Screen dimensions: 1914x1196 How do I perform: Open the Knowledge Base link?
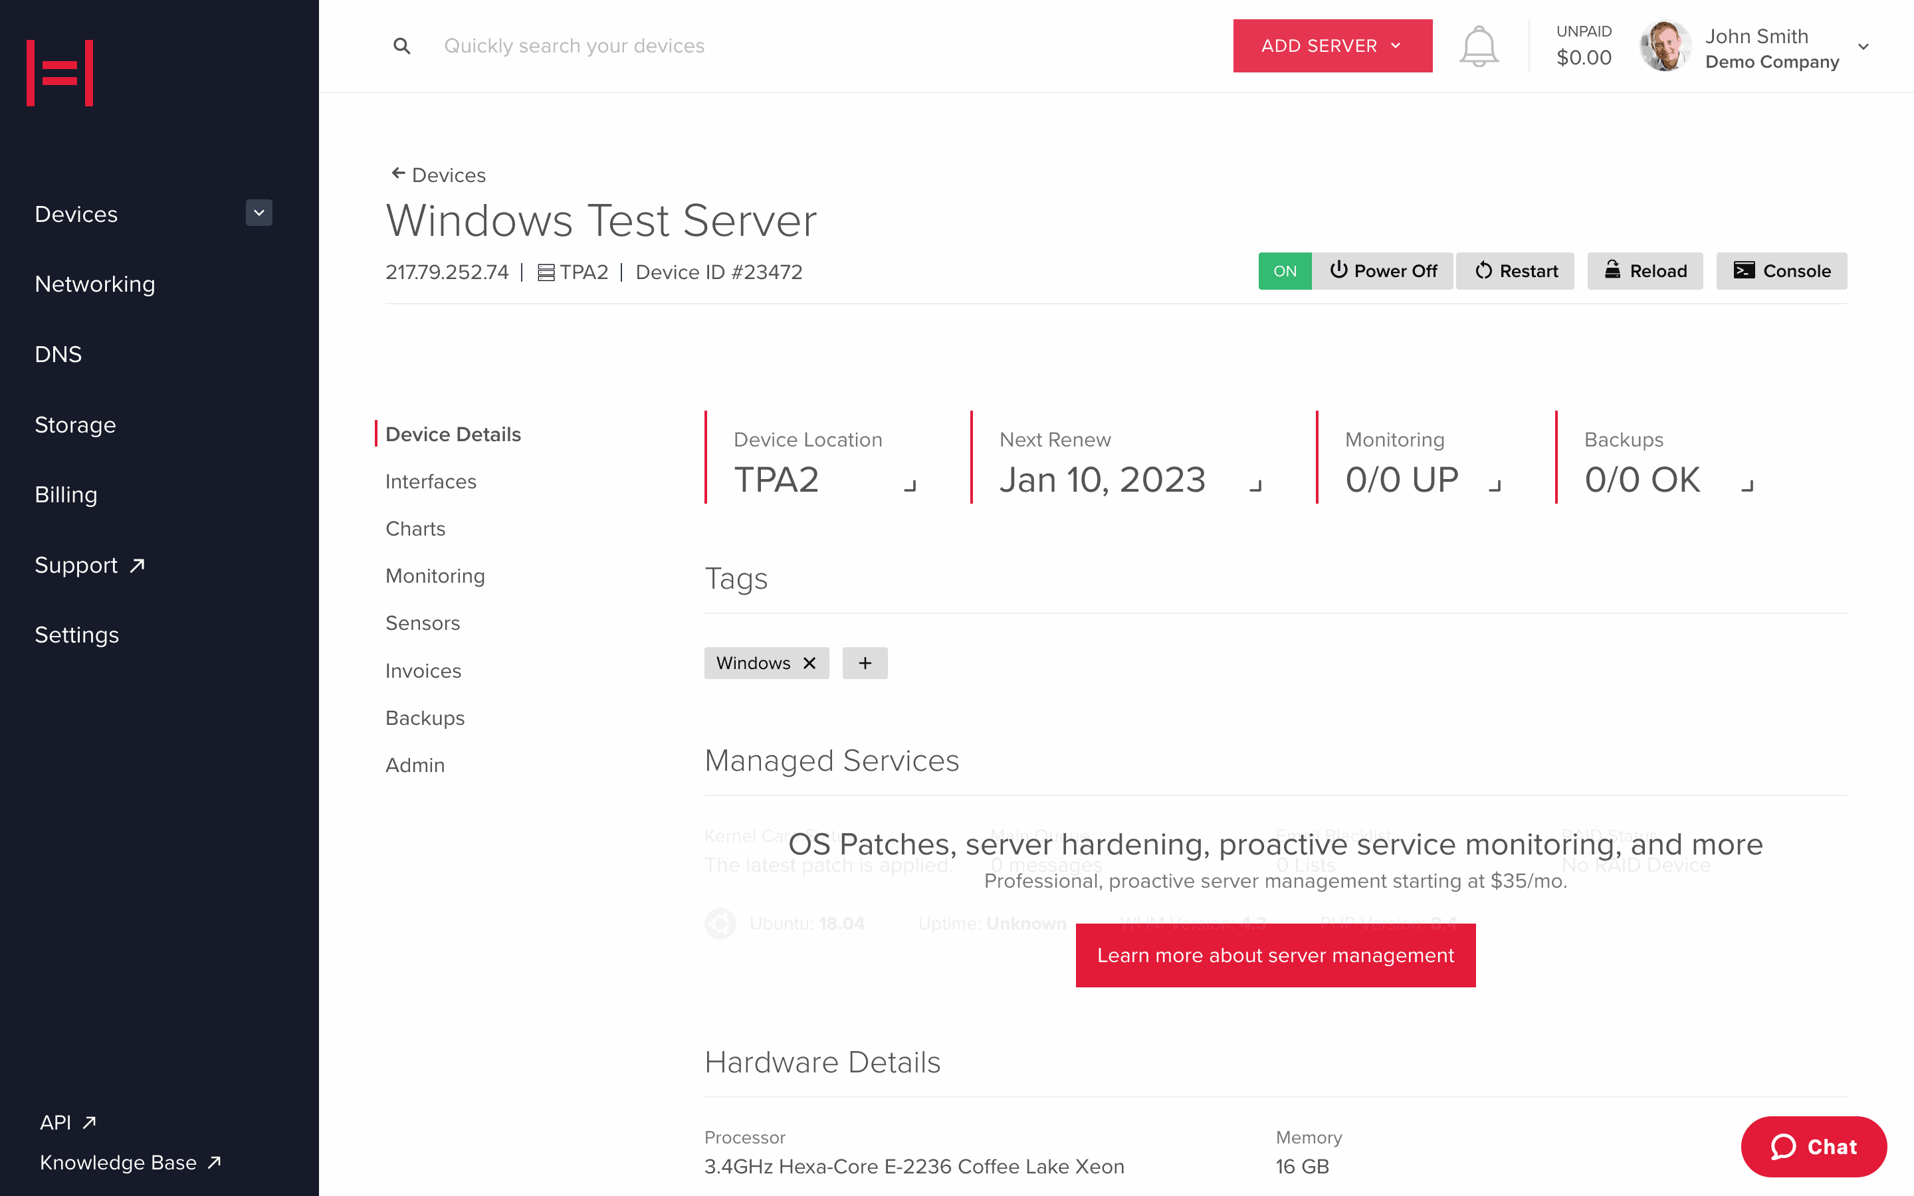coord(130,1162)
